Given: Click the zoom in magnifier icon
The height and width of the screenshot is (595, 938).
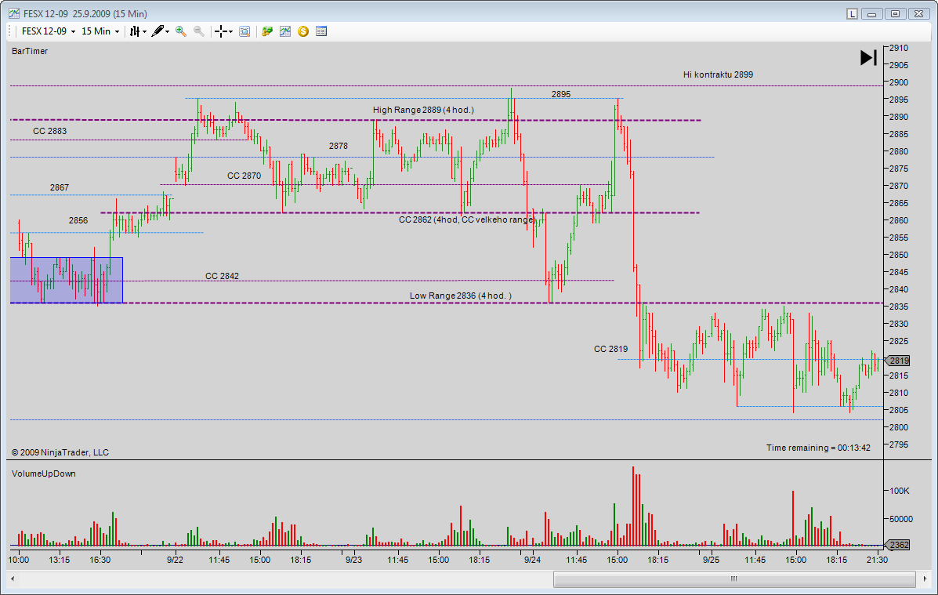Looking at the screenshot, I should pyautogui.click(x=181, y=31).
